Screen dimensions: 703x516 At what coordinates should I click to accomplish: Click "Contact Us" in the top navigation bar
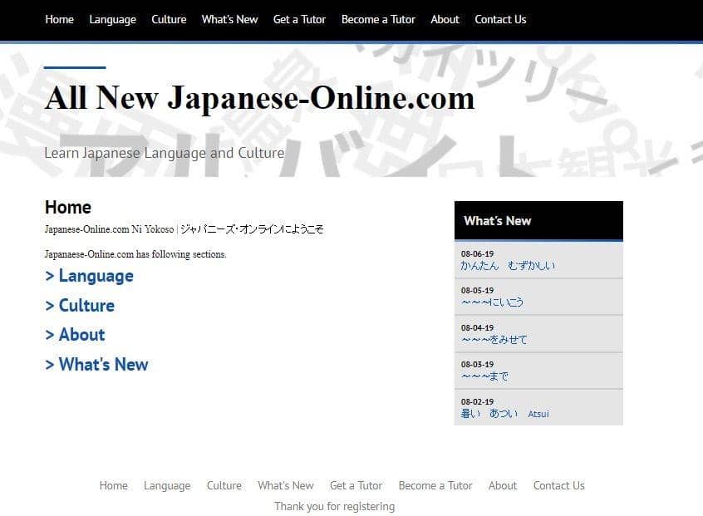coord(500,19)
